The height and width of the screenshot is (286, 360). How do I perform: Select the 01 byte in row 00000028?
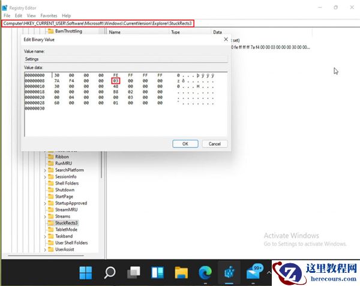pyautogui.click(x=115, y=103)
